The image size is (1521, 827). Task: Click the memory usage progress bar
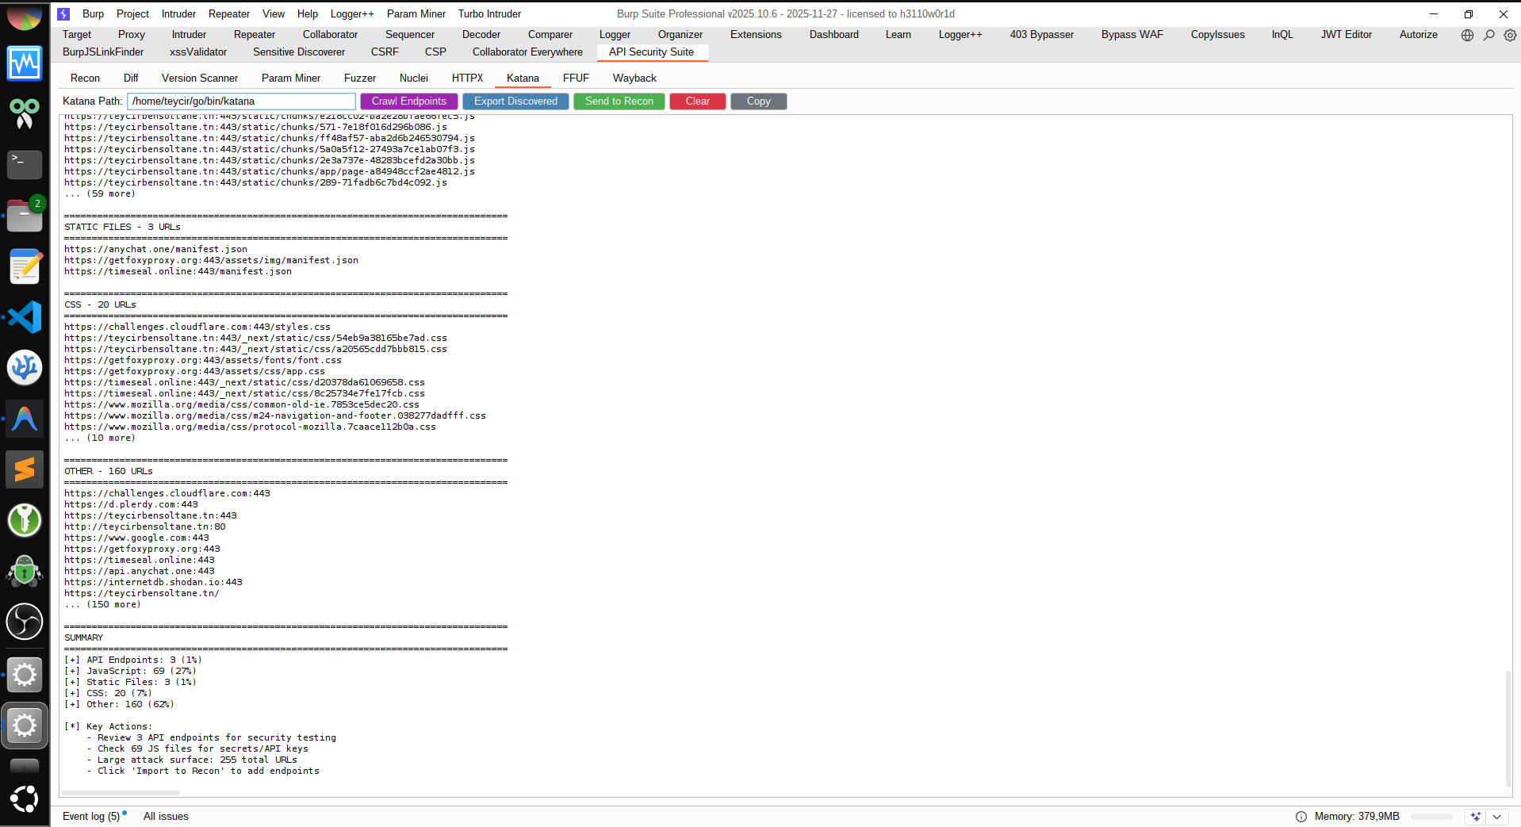[x=1432, y=817]
